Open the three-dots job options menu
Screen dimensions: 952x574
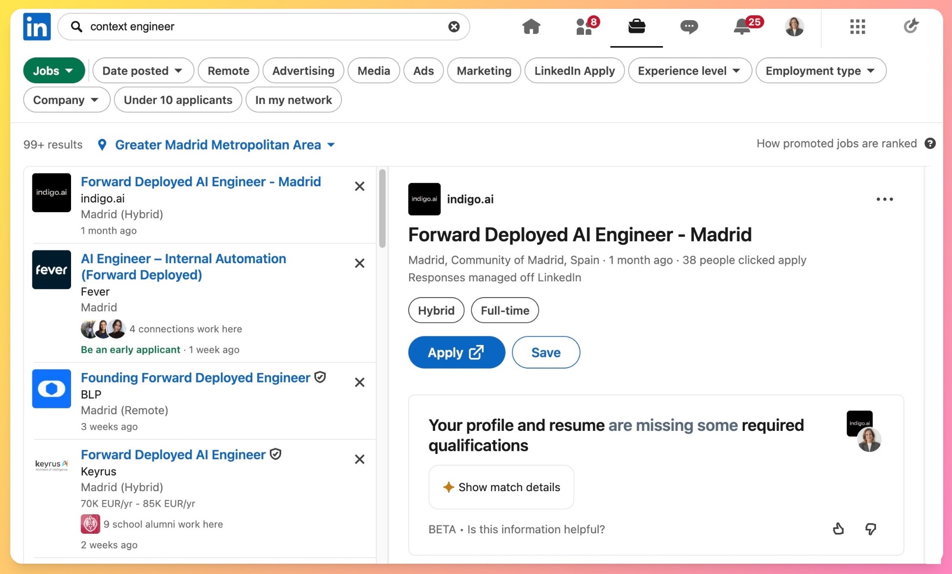[x=884, y=199]
